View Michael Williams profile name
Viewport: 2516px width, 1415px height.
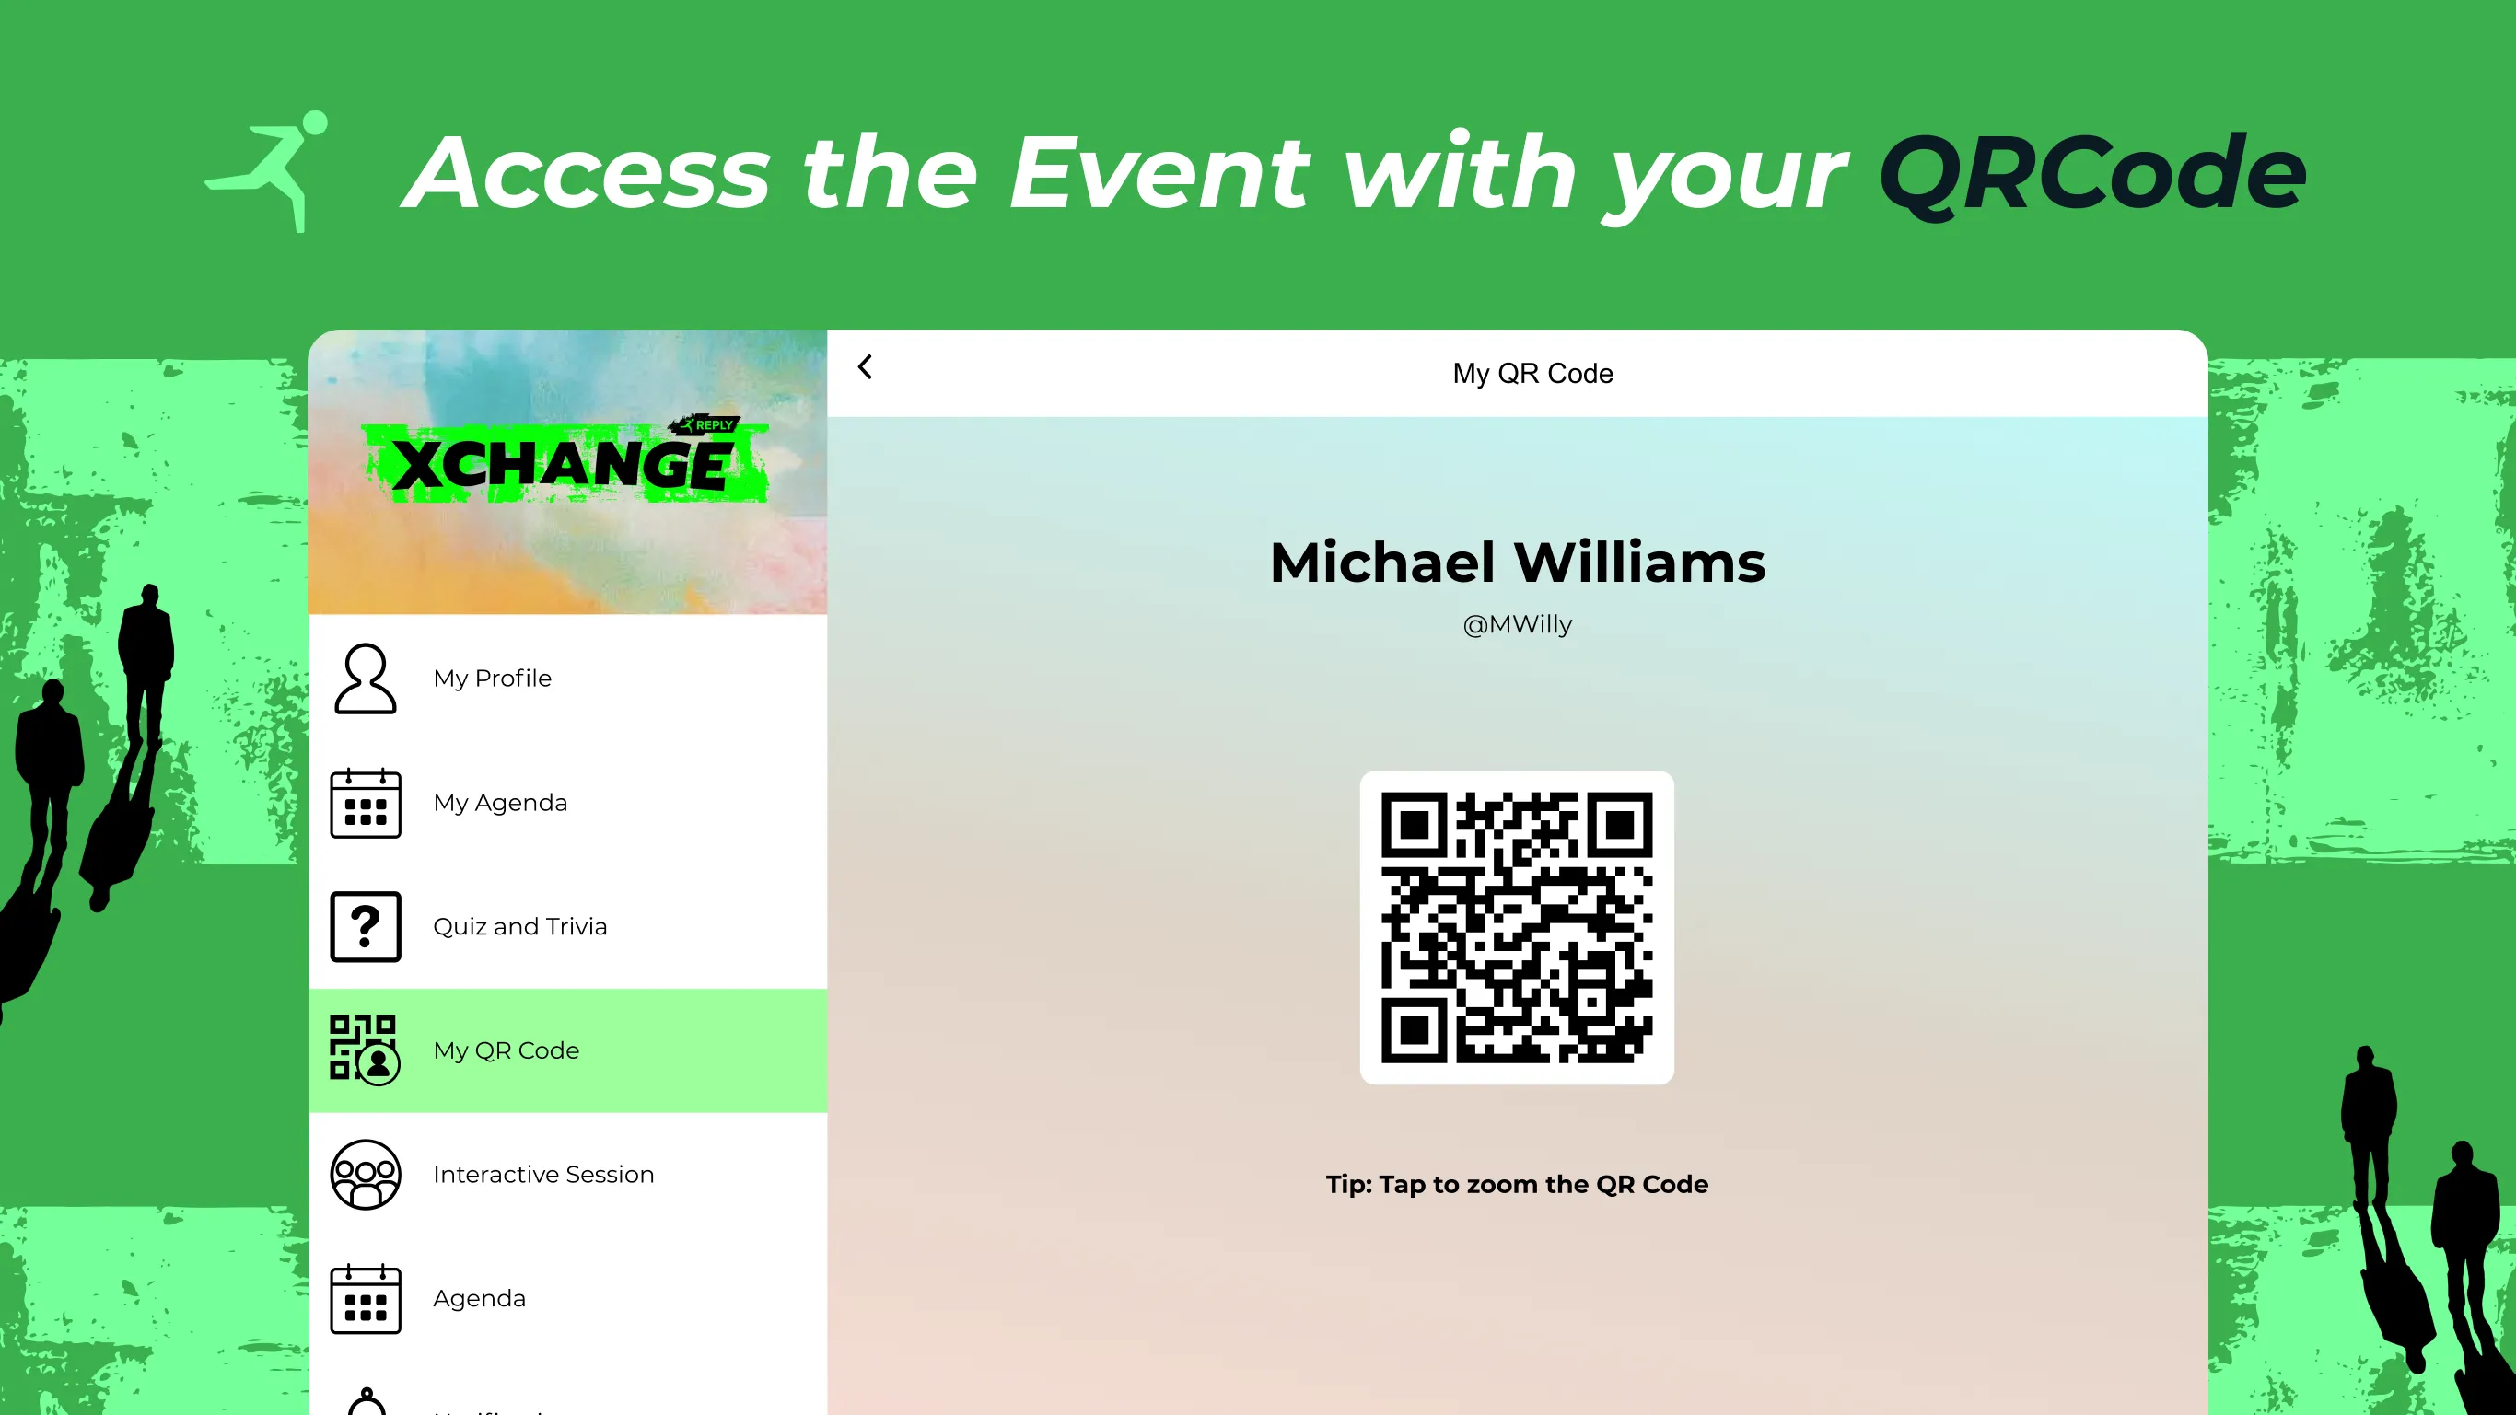tap(1517, 560)
